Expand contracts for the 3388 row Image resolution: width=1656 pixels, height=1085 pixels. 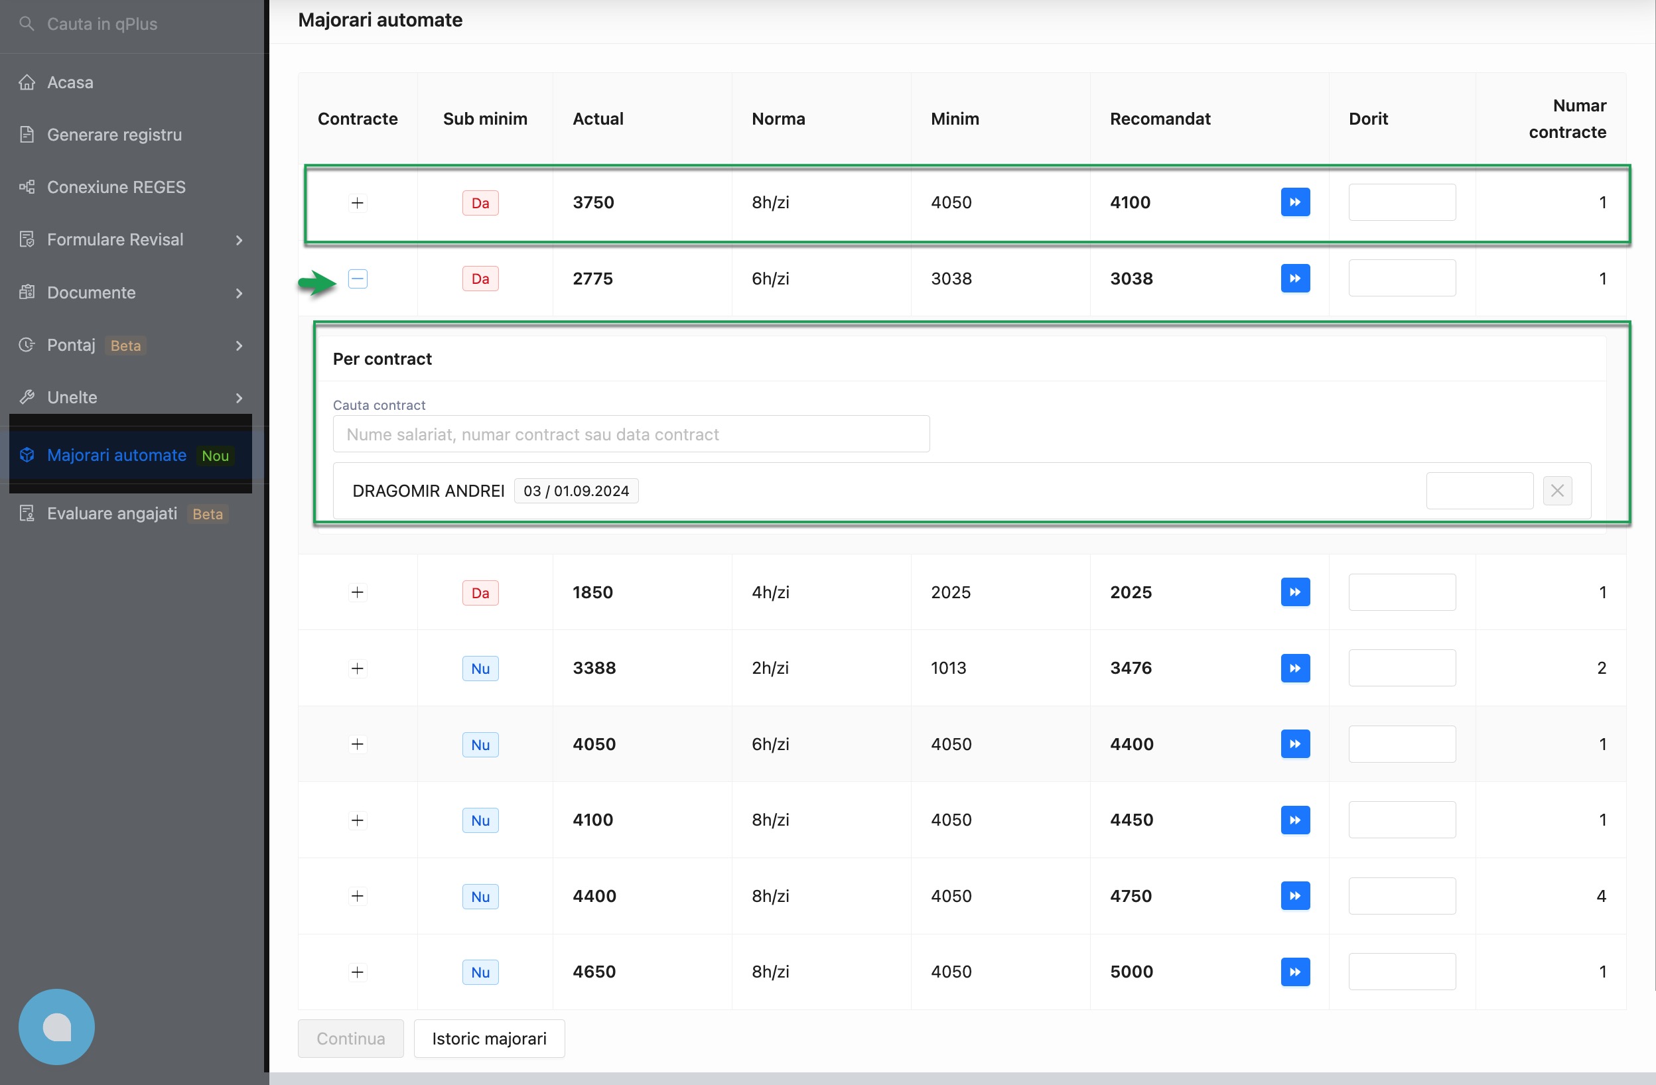pyautogui.click(x=358, y=668)
